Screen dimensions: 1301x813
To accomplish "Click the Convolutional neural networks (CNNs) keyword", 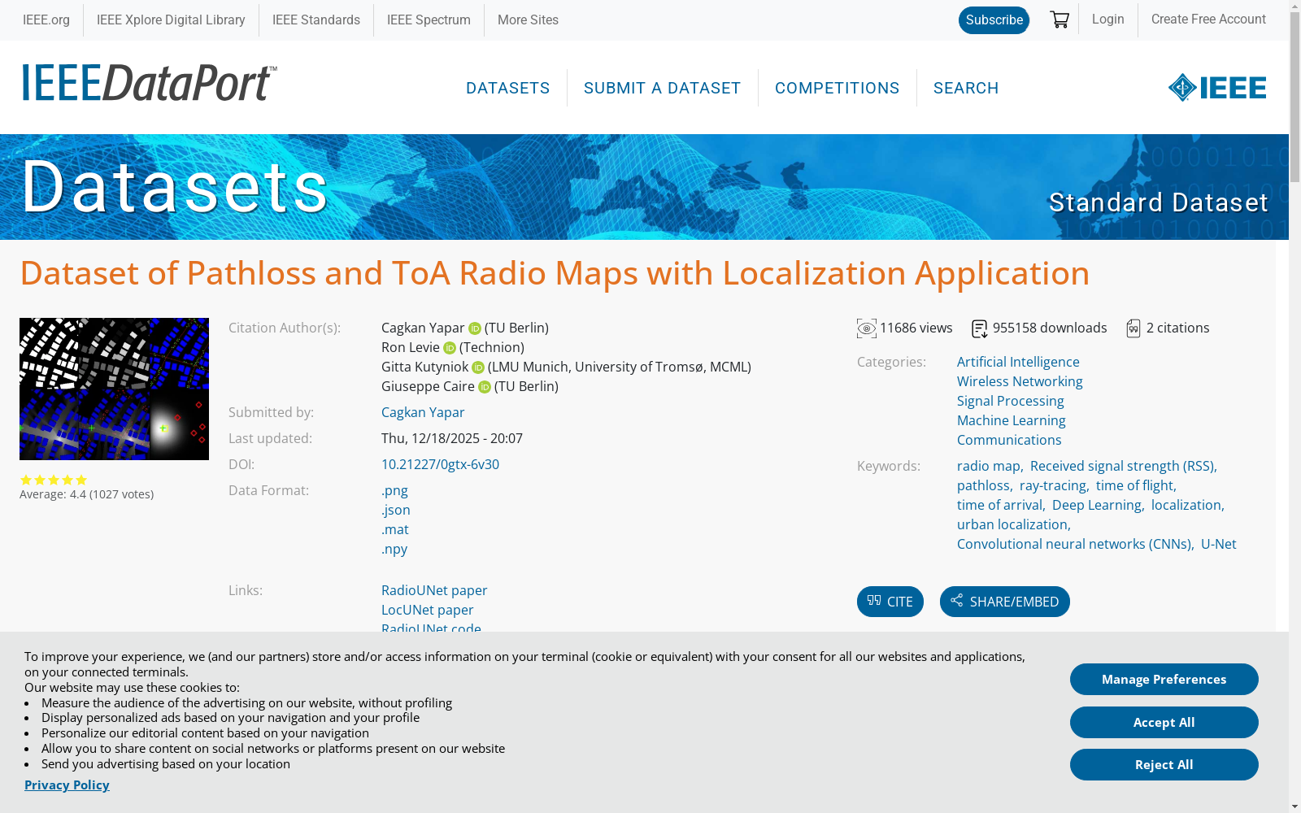I will (x=1074, y=544).
